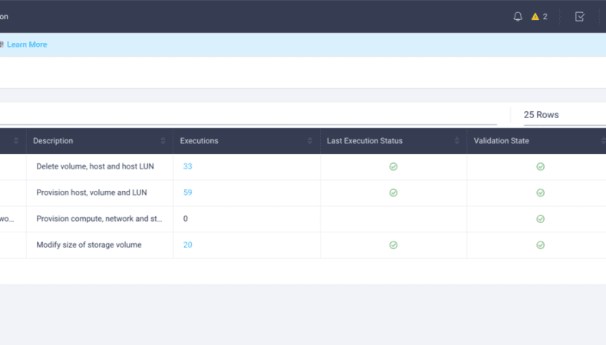Open the notifications bell icon
Screen dimensions: 606x345
coord(518,17)
